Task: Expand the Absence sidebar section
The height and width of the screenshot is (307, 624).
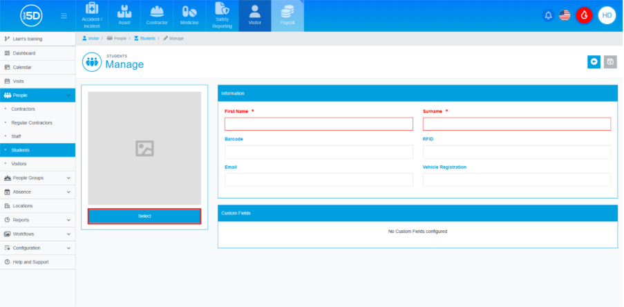Action: point(37,192)
